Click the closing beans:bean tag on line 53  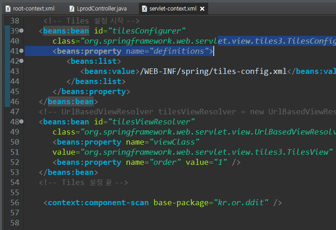[68, 173]
